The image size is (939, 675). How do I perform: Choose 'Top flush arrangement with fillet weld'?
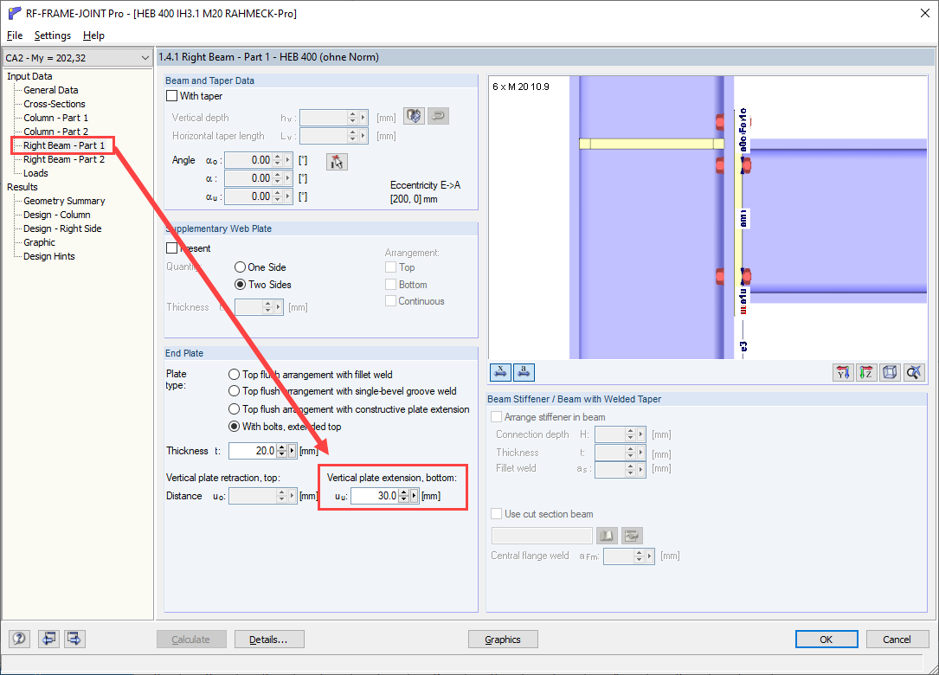[x=235, y=375]
